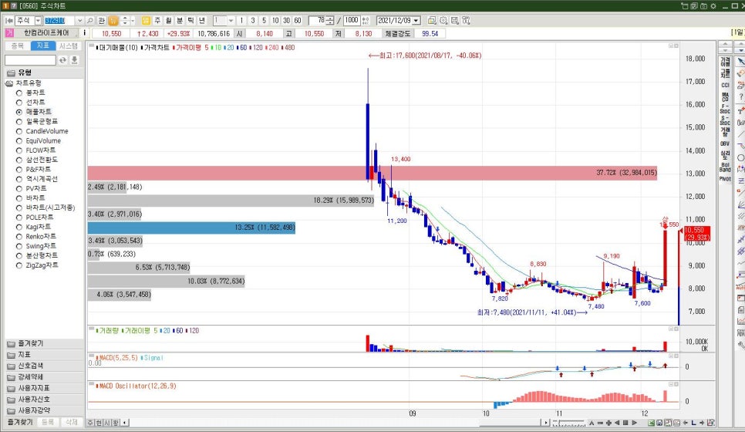Click the Pivot indicator shortcut
Viewport: 745px width, 432px height.
[725, 179]
